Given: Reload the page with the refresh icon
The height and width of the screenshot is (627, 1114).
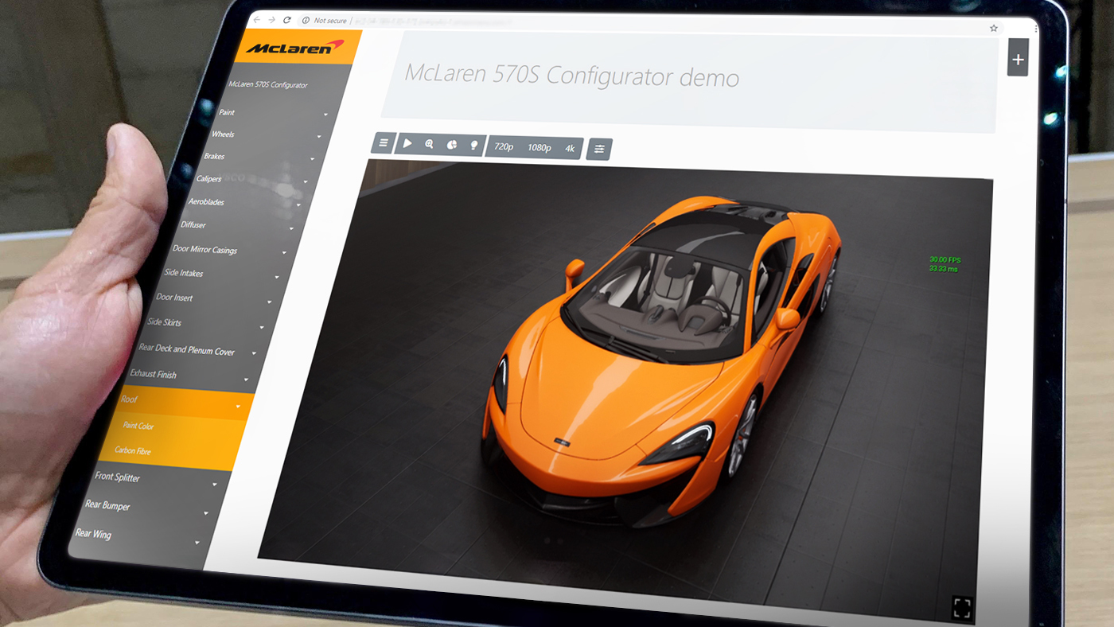Looking at the screenshot, I should (x=287, y=19).
